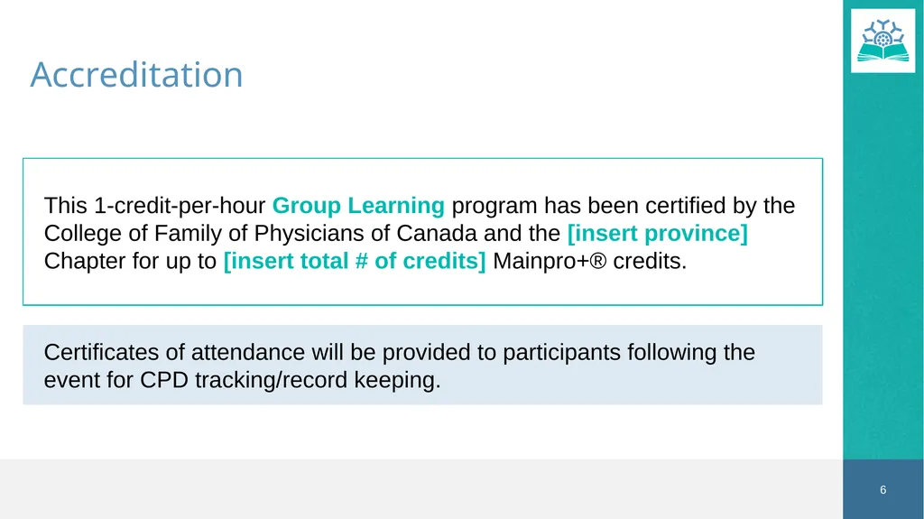Click the [insert total # of credits] placeholder
The image size is (924, 519).
pyautogui.click(x=355, y=261)
